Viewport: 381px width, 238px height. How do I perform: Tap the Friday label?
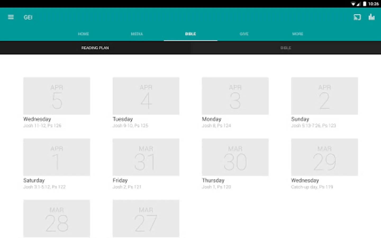120,181
